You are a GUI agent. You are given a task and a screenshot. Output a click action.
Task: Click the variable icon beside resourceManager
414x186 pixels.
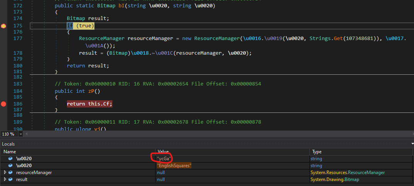[x=10, y=173]
